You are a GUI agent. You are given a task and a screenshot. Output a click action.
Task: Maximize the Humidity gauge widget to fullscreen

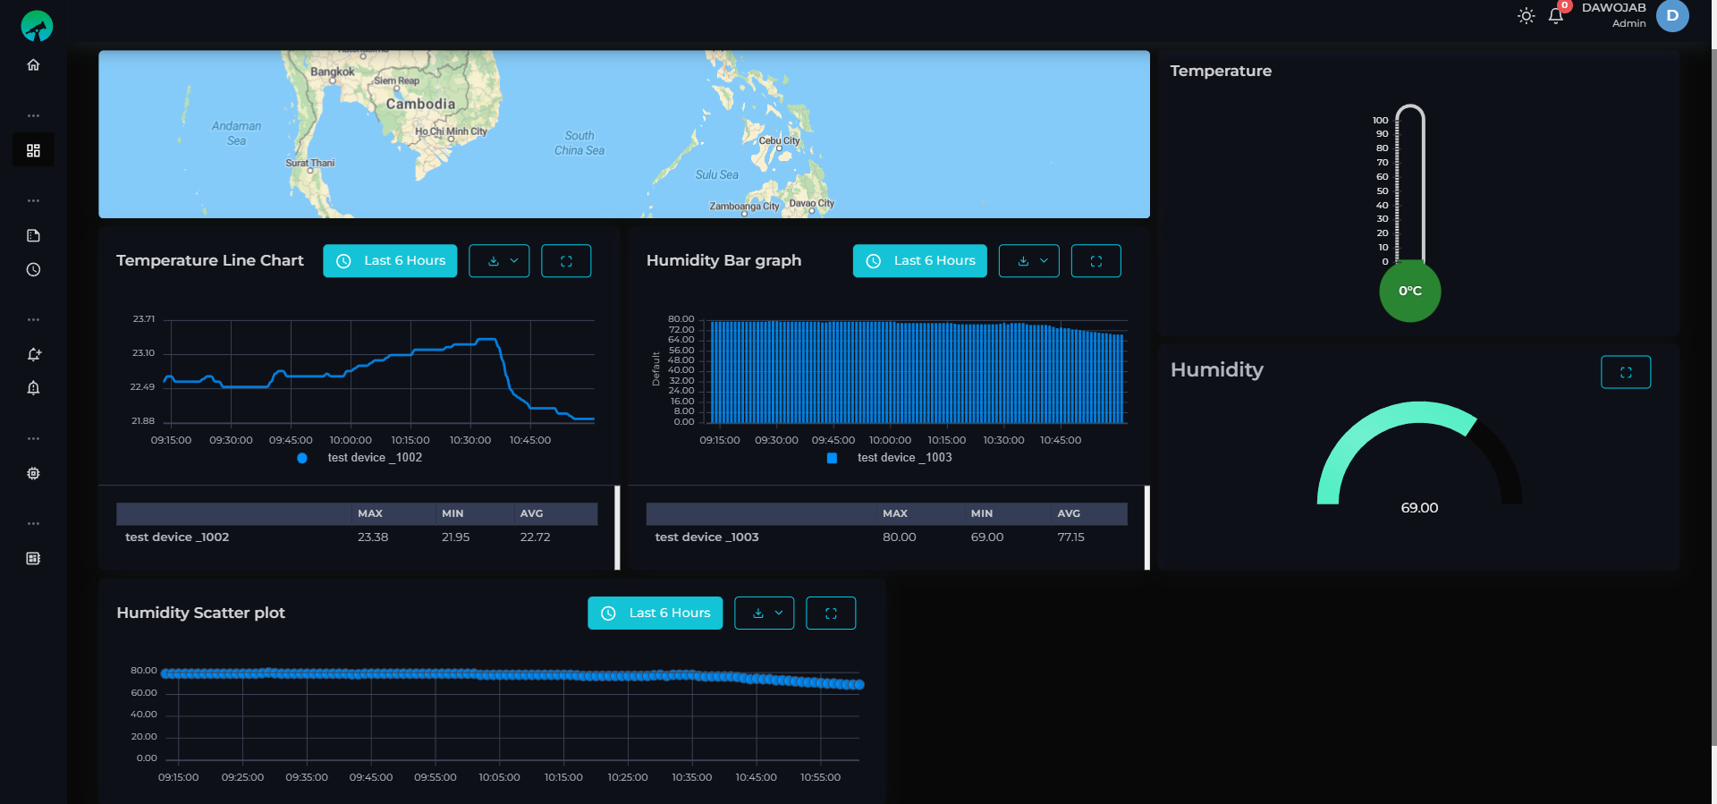pos(1626,372)
